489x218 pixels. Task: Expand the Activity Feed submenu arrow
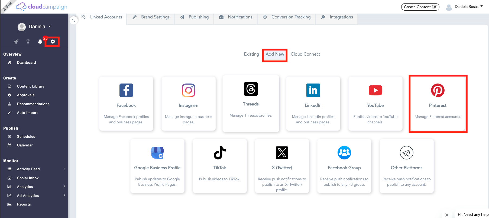pos(64,169)
